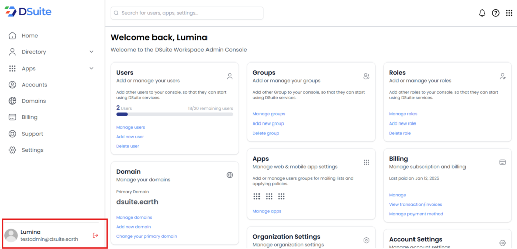
Task: Open the app launcher grid icon
Action: tap(509, 13)
